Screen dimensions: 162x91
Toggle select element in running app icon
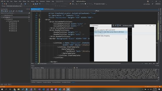4,11
